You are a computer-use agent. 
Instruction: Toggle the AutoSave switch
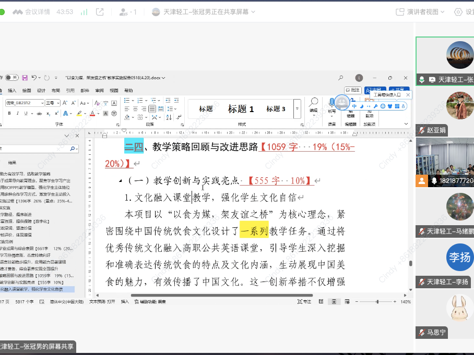(11, 78)
